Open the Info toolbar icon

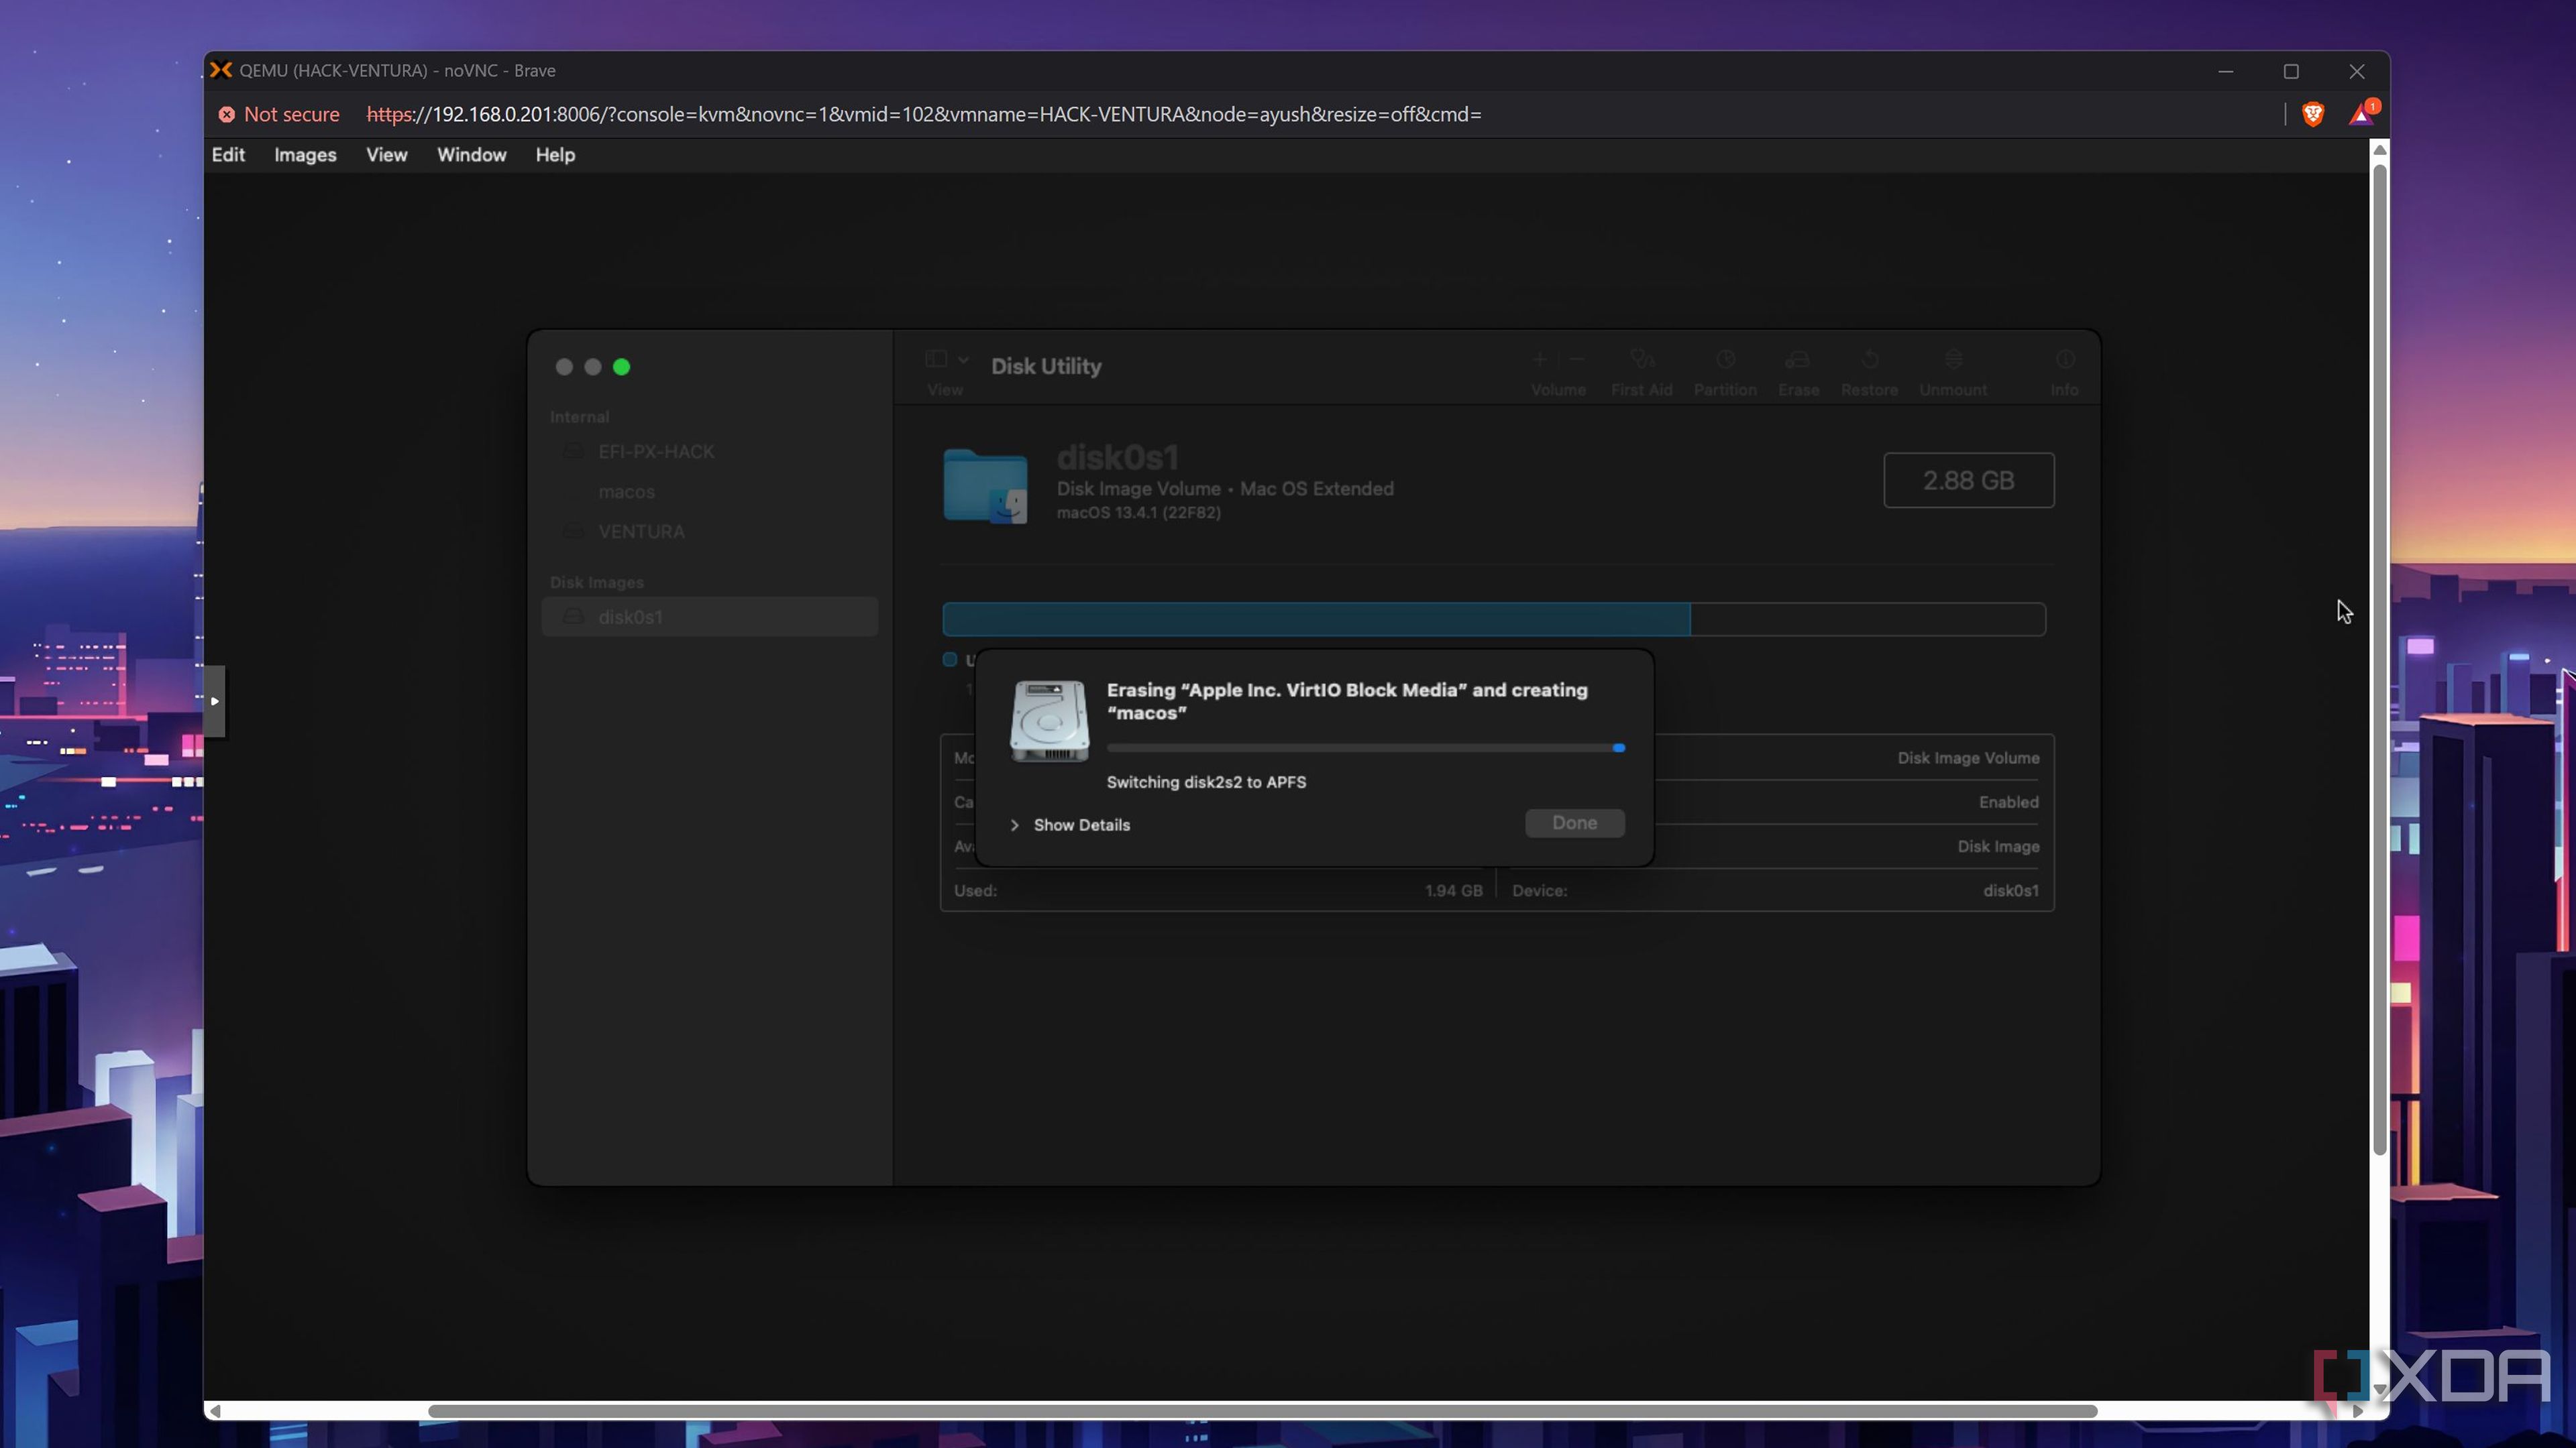[2065, 359]
